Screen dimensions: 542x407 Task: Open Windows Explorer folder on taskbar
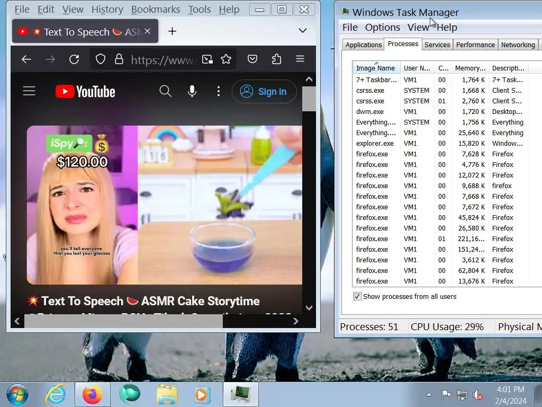click(167, 394)
